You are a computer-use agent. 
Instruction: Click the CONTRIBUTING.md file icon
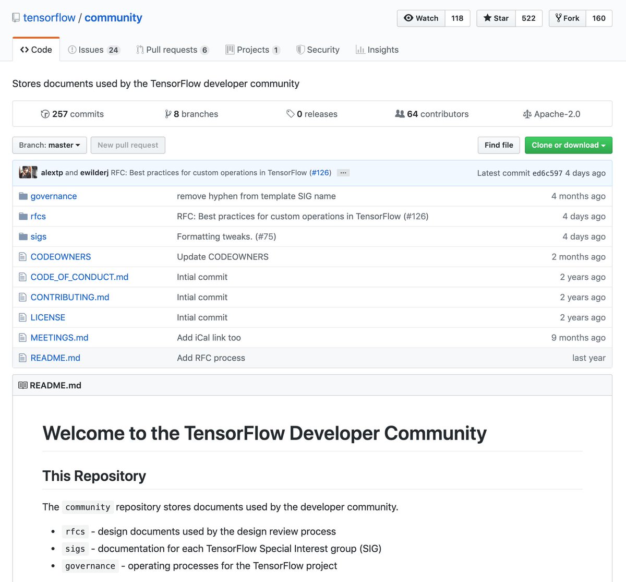22,297
